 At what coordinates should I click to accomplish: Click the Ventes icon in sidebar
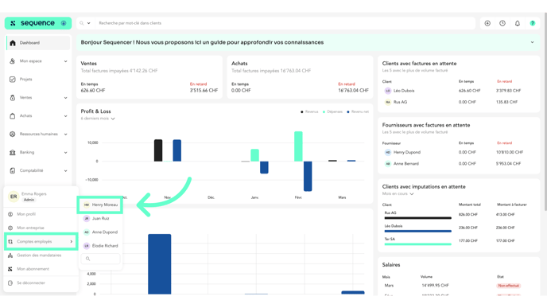[x=13, y=98]
